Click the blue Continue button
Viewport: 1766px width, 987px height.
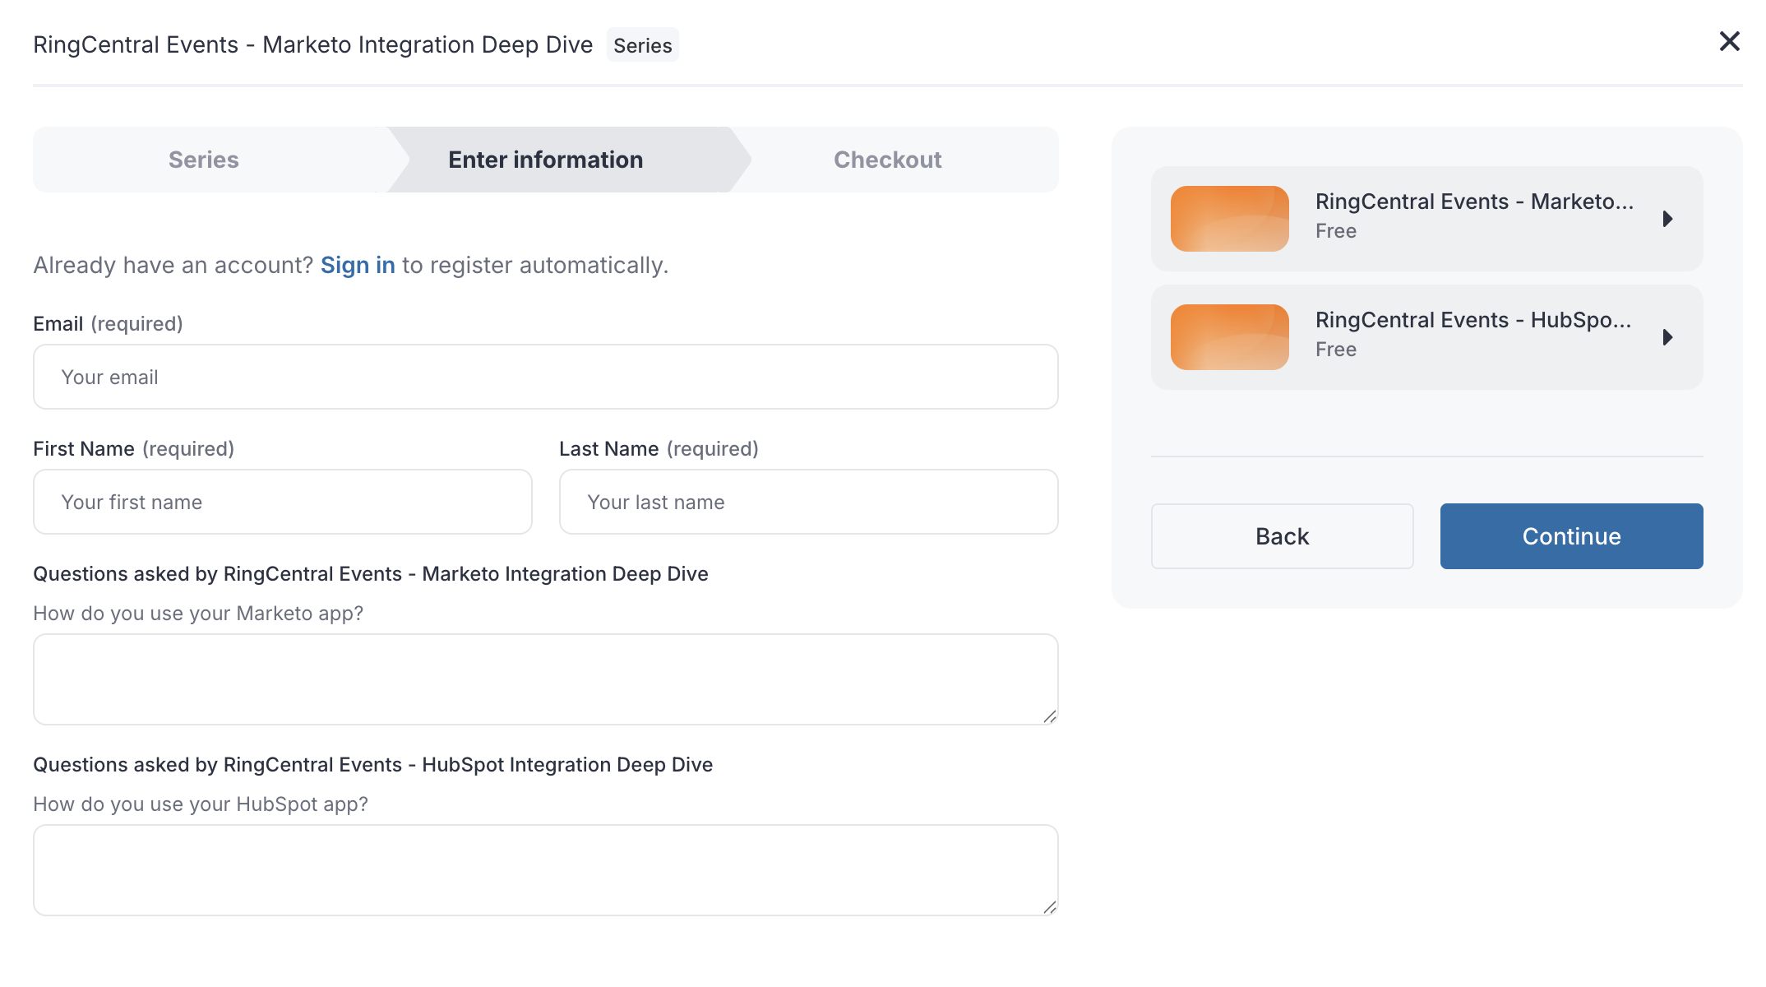[1571, 536]
